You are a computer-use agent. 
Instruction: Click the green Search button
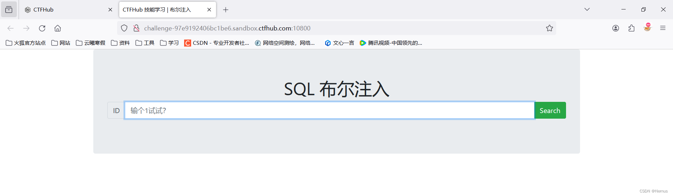coord(550,111)
